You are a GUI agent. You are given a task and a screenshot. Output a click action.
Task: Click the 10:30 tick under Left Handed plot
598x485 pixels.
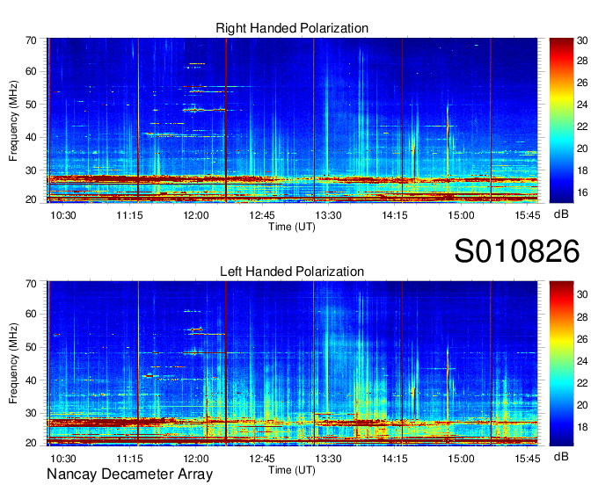click(x=63, y=459)
